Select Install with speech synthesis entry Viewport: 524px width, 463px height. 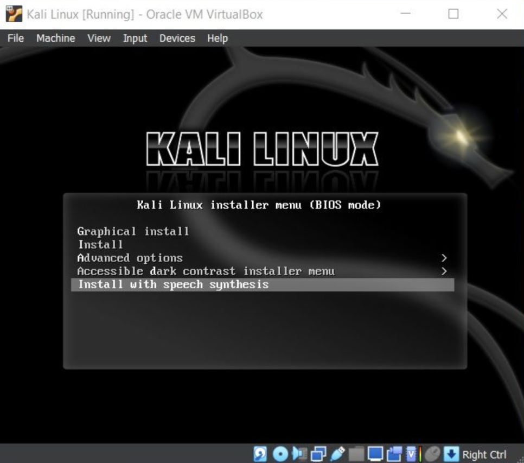263,284
